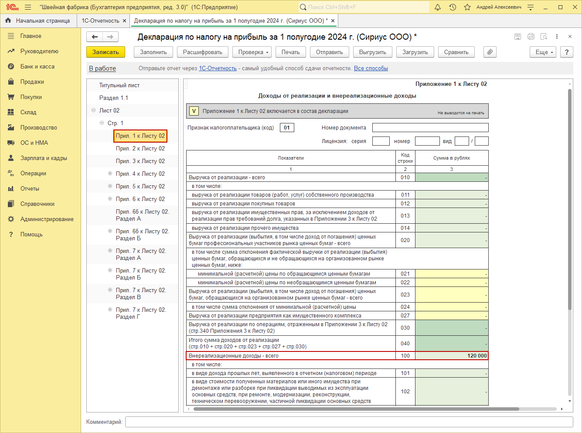Select Раздел 1.1 in tree
Screen dimensions: 582x433
114,98
